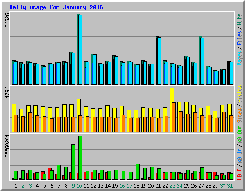This screenshot has height=191, width=245.
Task: Click day label 20 on the axis
Action: pyautogui.click(x=151, y=186)
